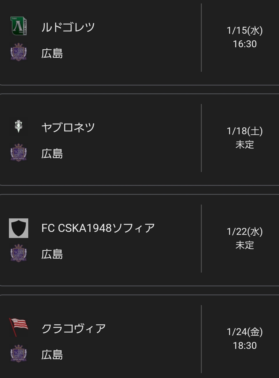Click the Cracovia striped flag crest

click(x=19, y=327)
